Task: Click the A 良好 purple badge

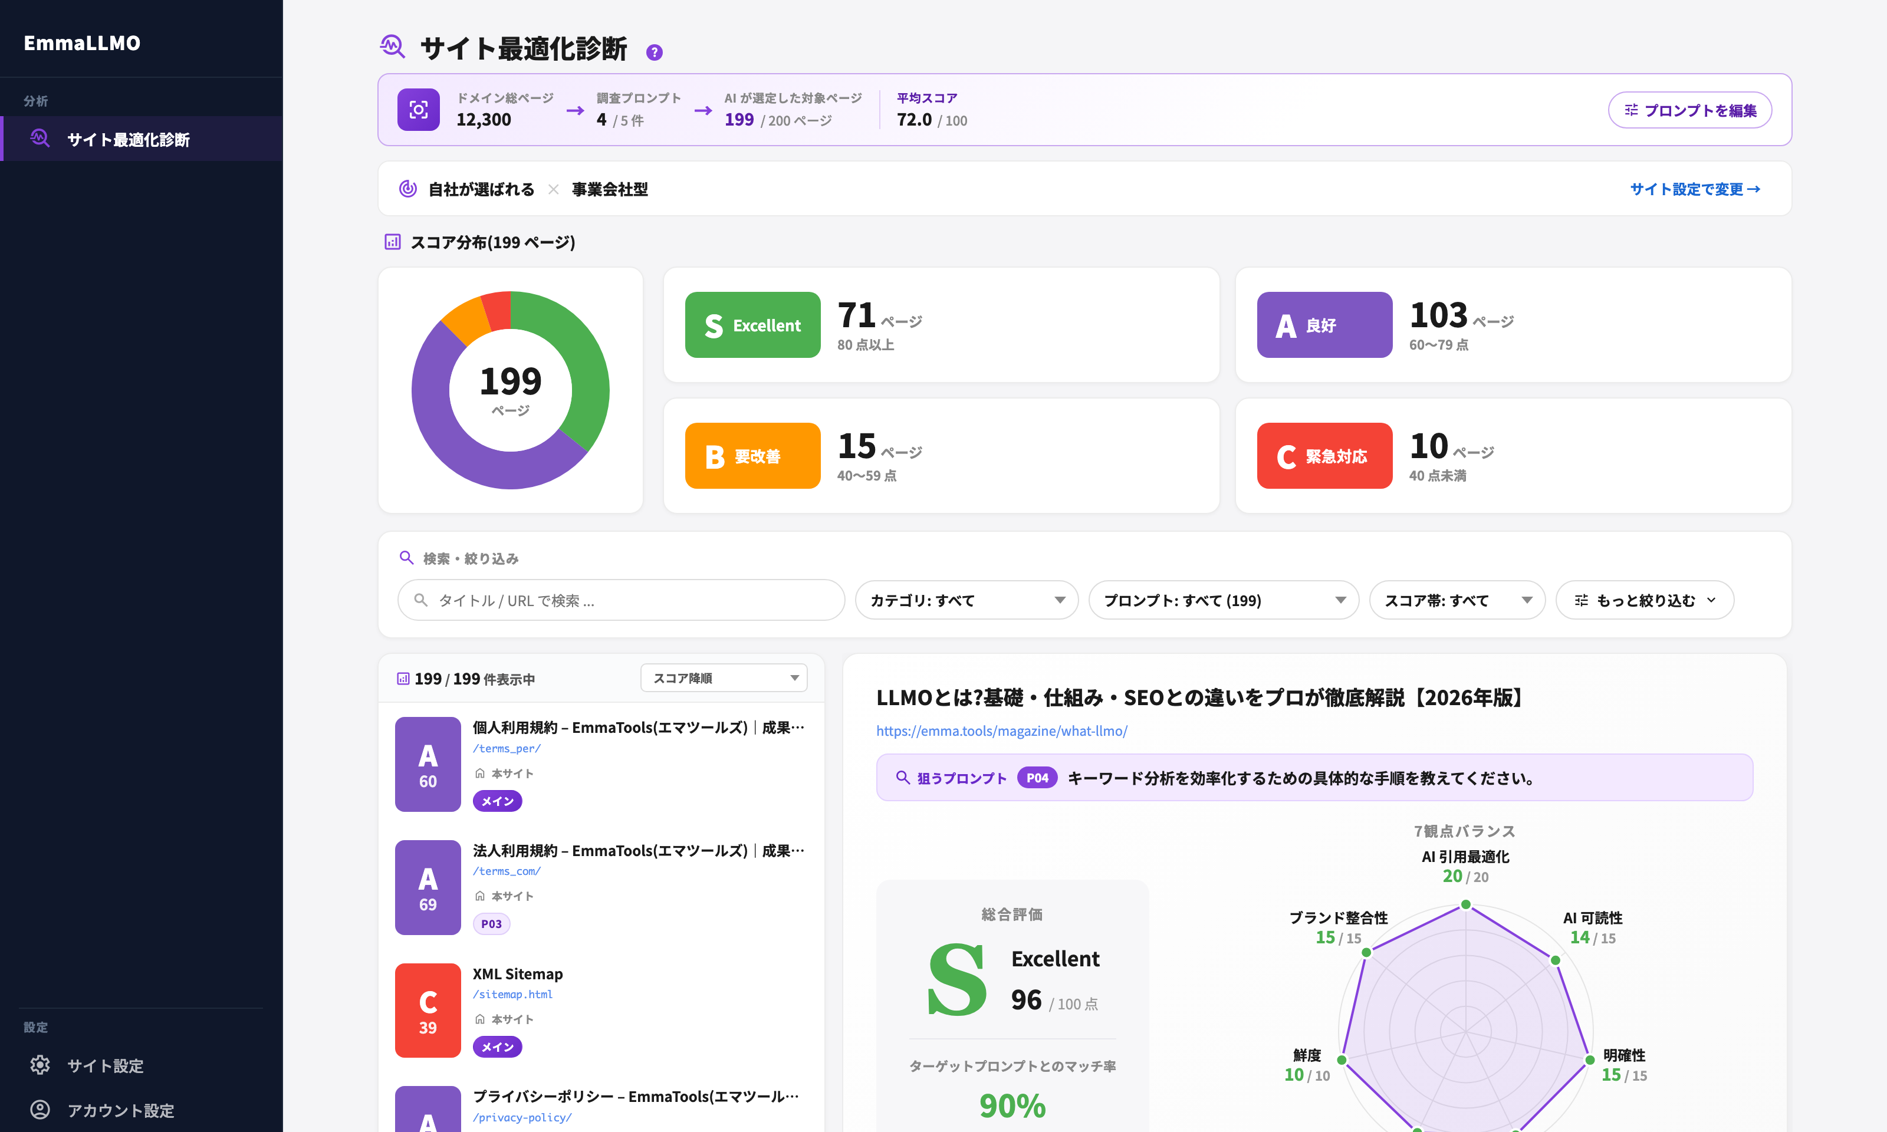Action: click(x=1324, y=325)
